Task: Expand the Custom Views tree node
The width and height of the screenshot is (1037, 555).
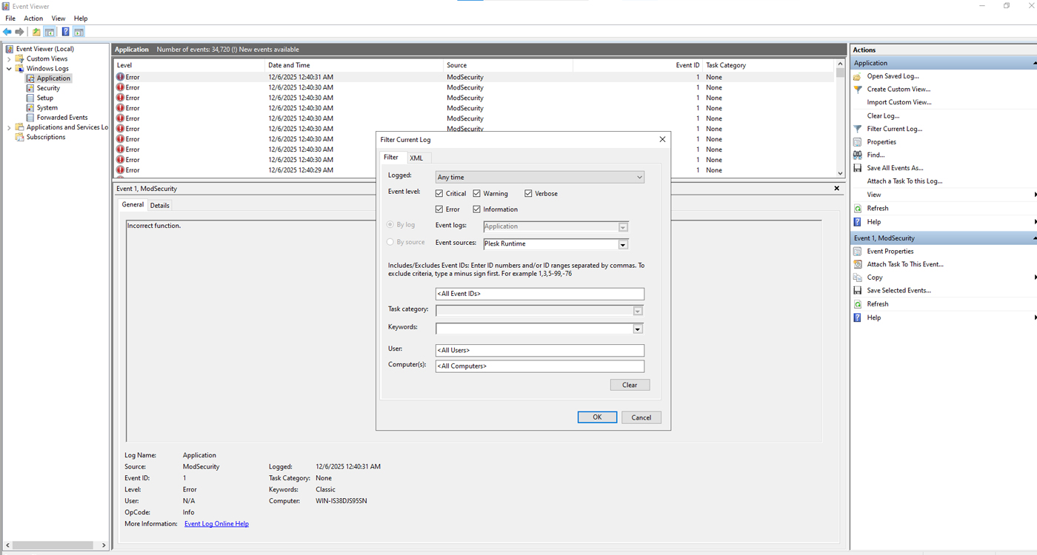Action: (x=10, y=58)
